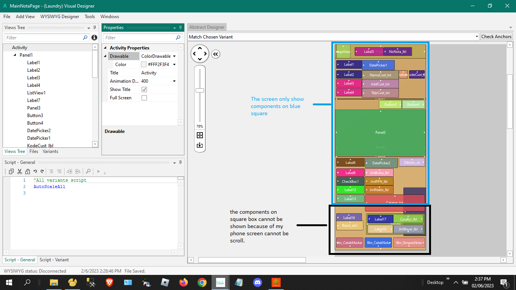Collapse the Activity Properties section
The width and height of the screenshot is (516, 290).
tap(105, 48)
